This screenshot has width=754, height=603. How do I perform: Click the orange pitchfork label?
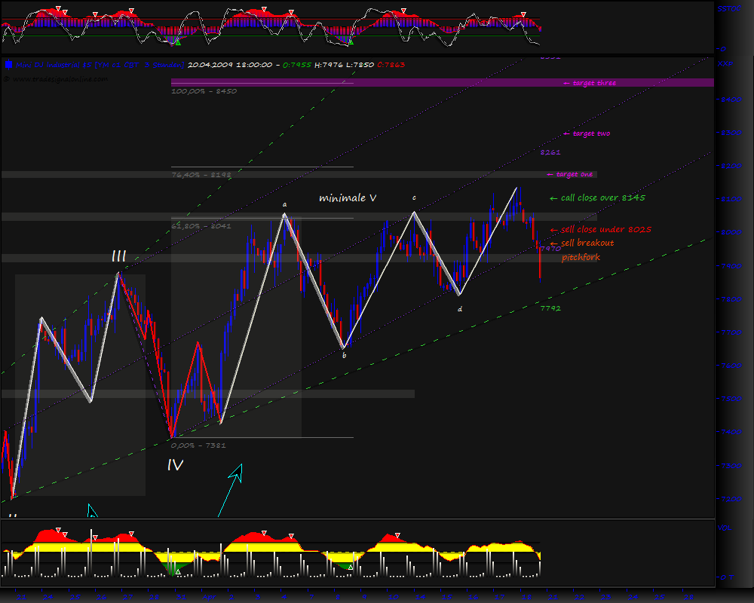[581, 257]
